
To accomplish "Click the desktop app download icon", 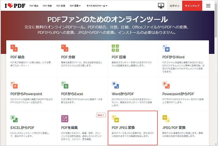I will 161,6.
